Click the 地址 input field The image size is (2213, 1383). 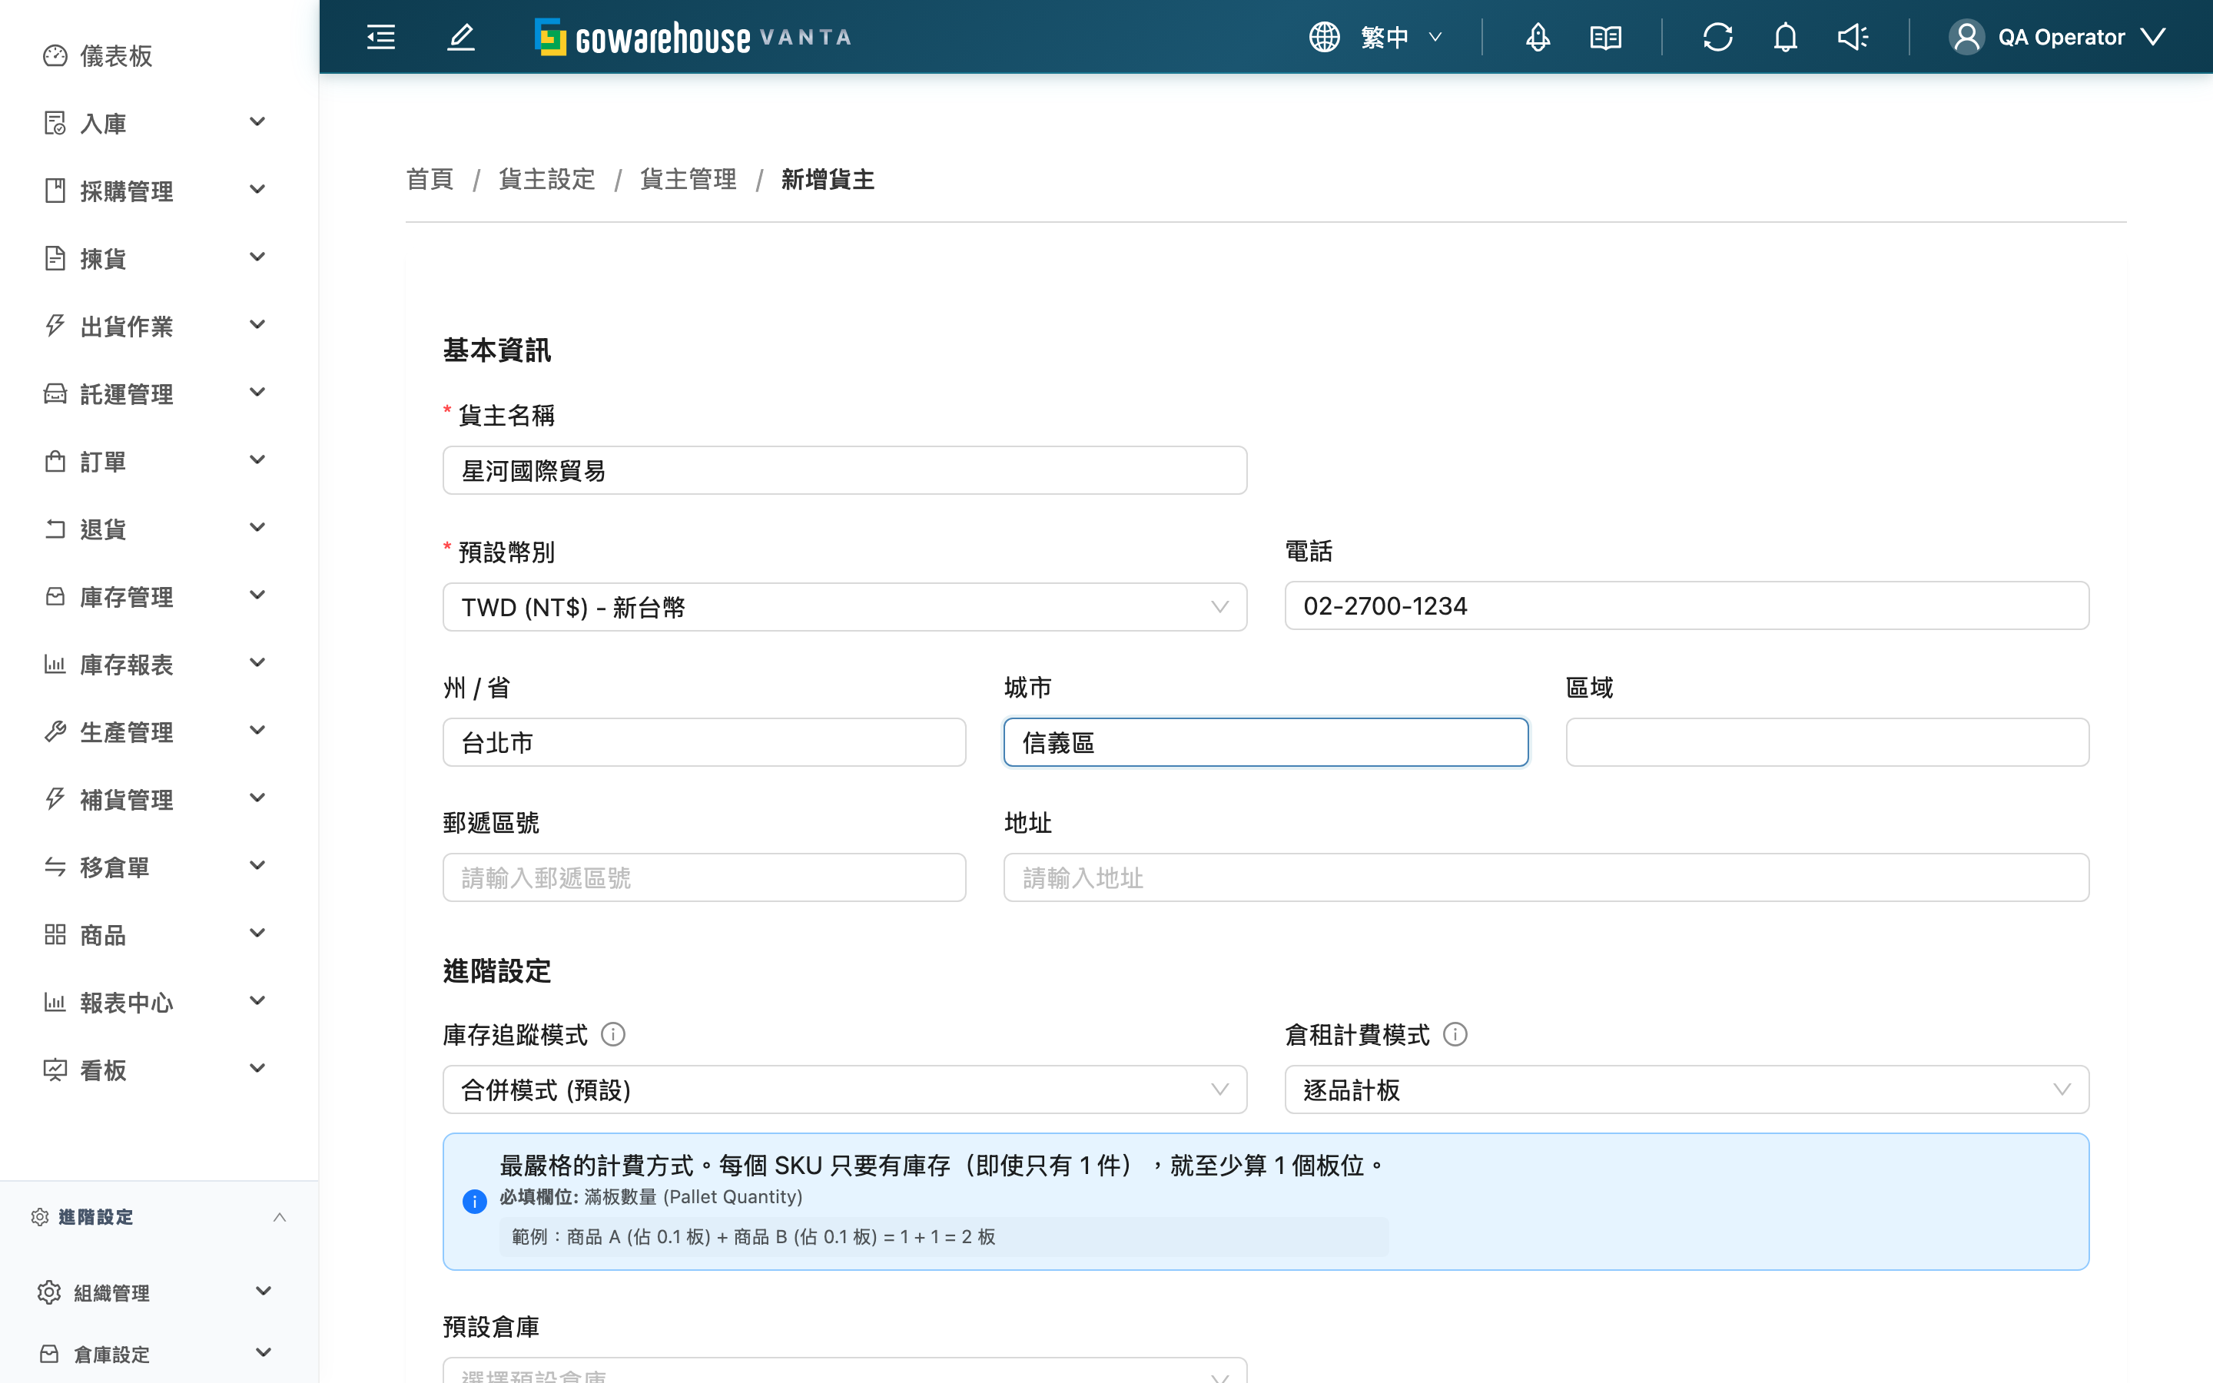1546,877
